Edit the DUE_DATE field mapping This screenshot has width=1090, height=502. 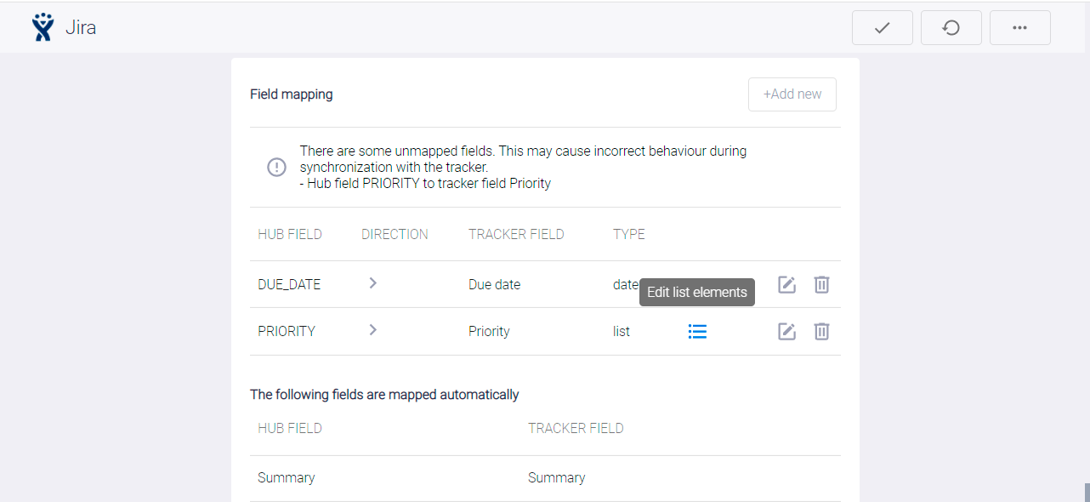pyautogui.click(x=786, y=285)
